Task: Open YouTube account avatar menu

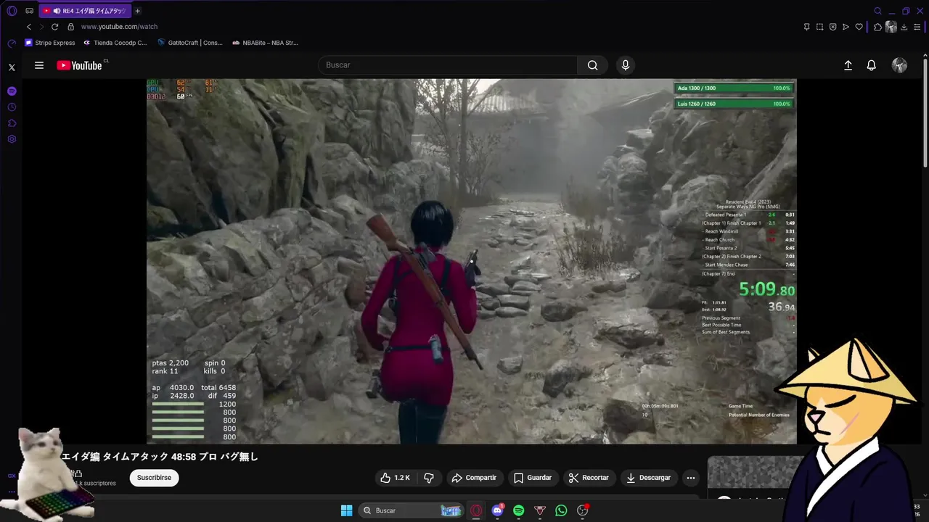Action: [899, 65]
